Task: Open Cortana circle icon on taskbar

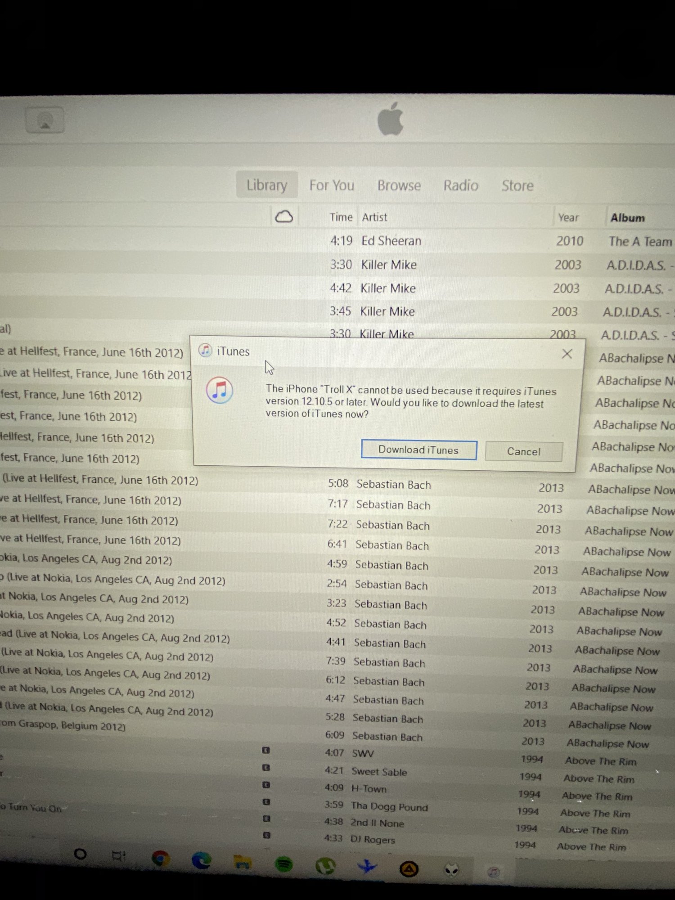Action: (x=80, y=854)
